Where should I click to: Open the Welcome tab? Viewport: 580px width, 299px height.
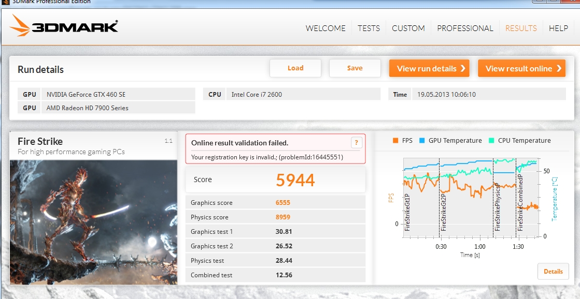click(x=326, y=28)
